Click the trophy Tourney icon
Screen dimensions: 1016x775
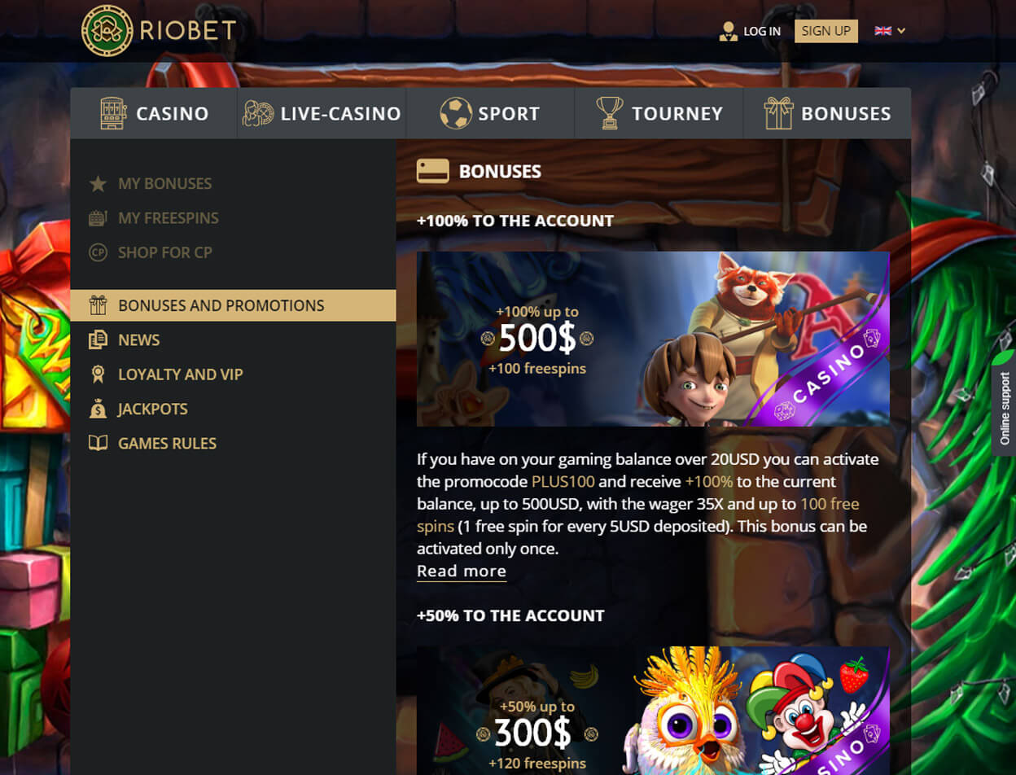[x=609, y=113]
